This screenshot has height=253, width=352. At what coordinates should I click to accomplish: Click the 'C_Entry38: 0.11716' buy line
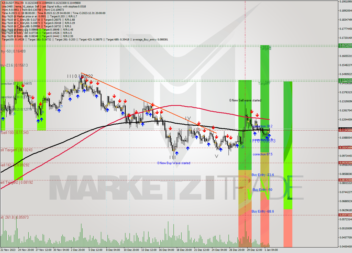pyautogui.click(x=38, y=20)
